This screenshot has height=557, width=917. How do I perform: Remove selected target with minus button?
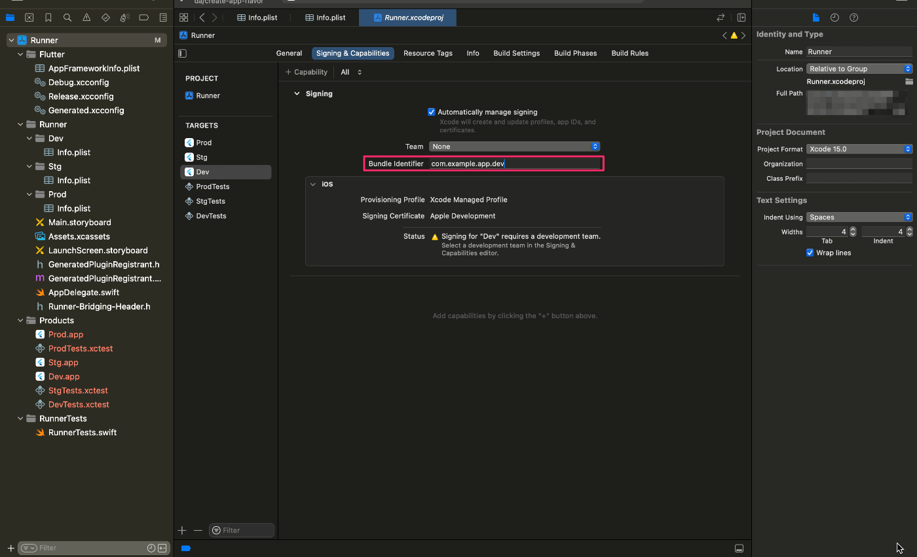click(x=198, y=530)
